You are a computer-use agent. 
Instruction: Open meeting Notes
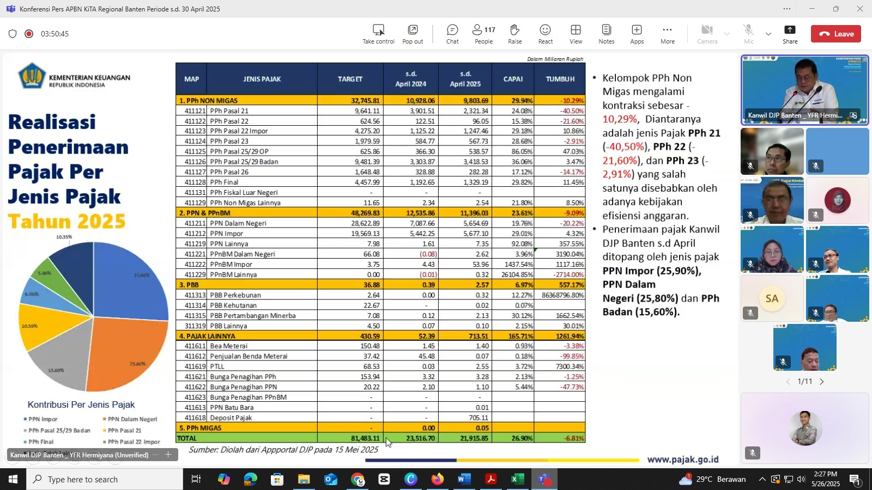(x=606, y=34)
